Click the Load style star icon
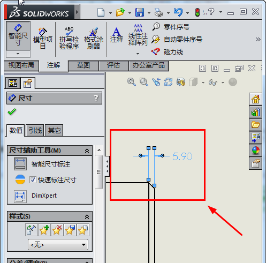The height and width of the screenshot is (263, 266). [83, 230]
